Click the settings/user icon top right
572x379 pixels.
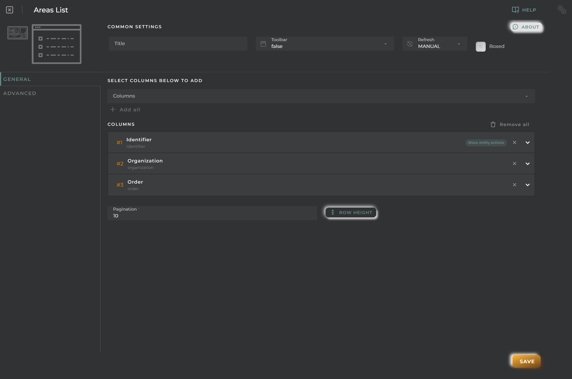click(x=562, y=10)
